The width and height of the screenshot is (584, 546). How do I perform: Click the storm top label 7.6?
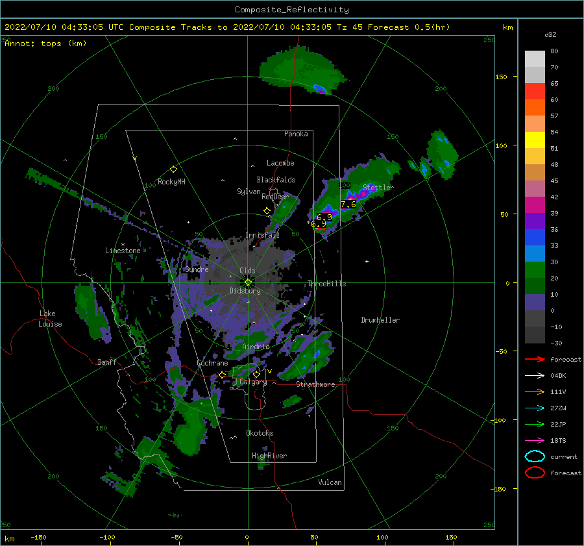(x=348, y=205)
